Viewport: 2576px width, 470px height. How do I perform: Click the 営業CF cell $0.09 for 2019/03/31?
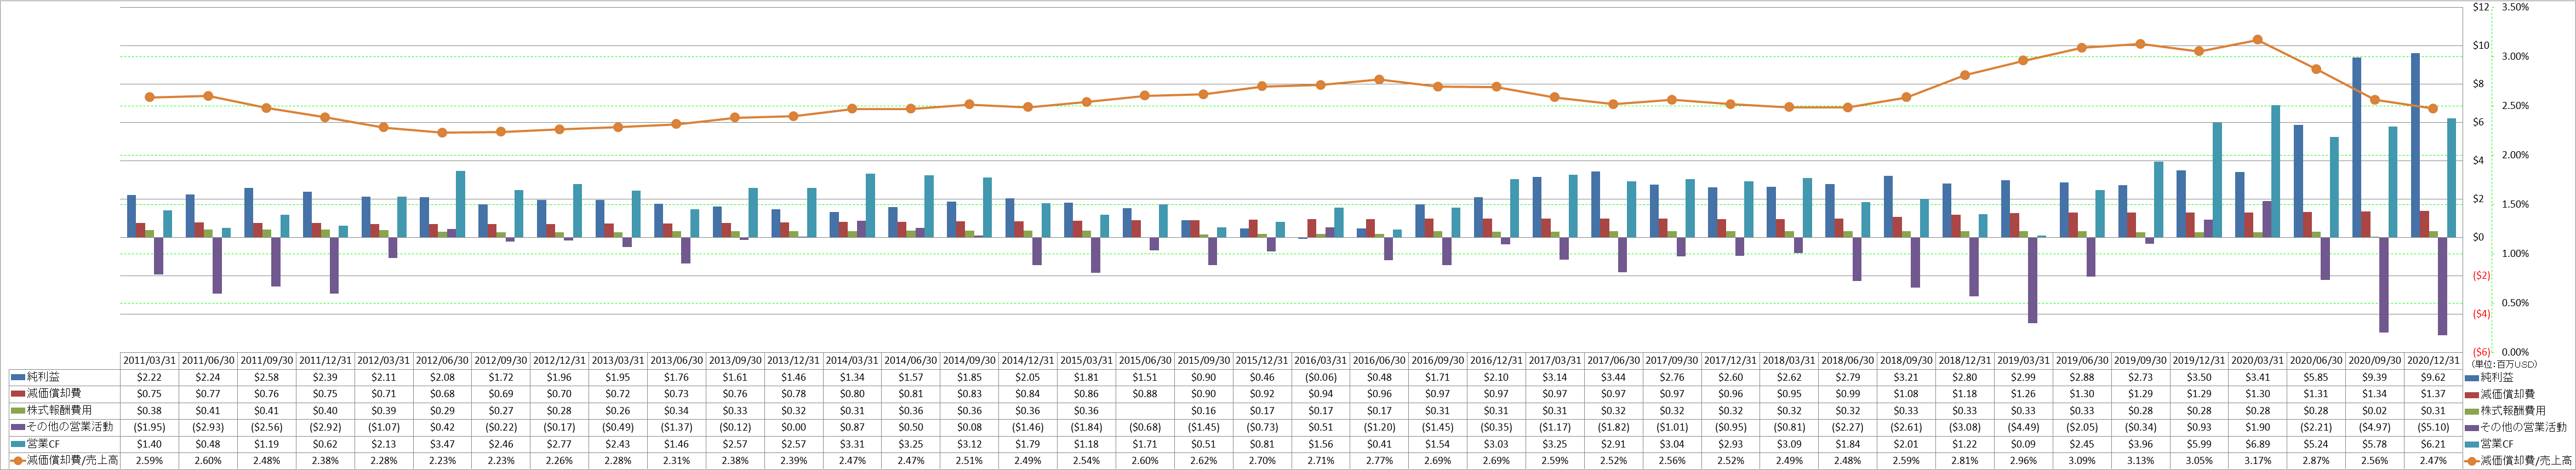(2023, 444)
